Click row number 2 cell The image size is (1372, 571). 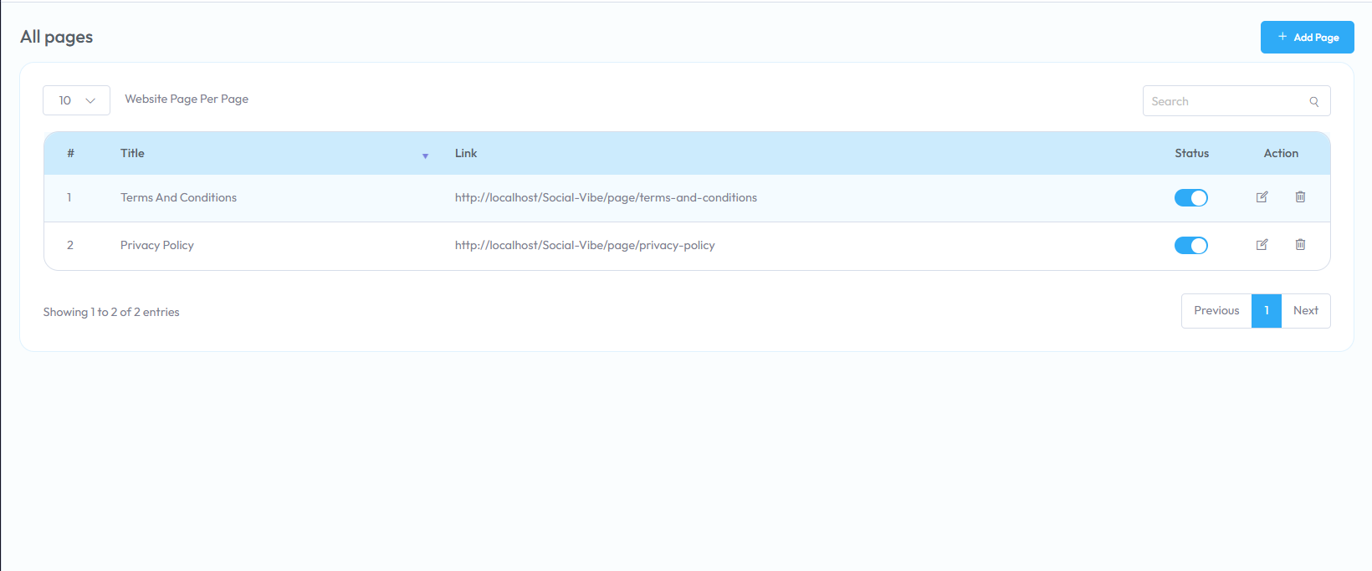point(70,245)
